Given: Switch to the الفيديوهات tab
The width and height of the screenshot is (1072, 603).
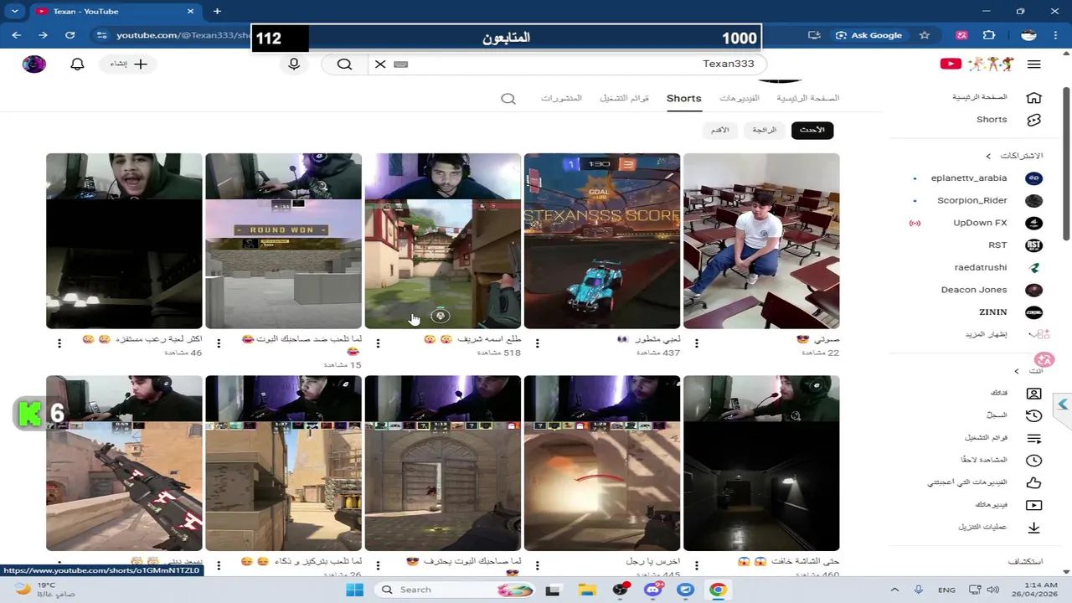Looking at the screenshot, I should [x=740, y=98].
